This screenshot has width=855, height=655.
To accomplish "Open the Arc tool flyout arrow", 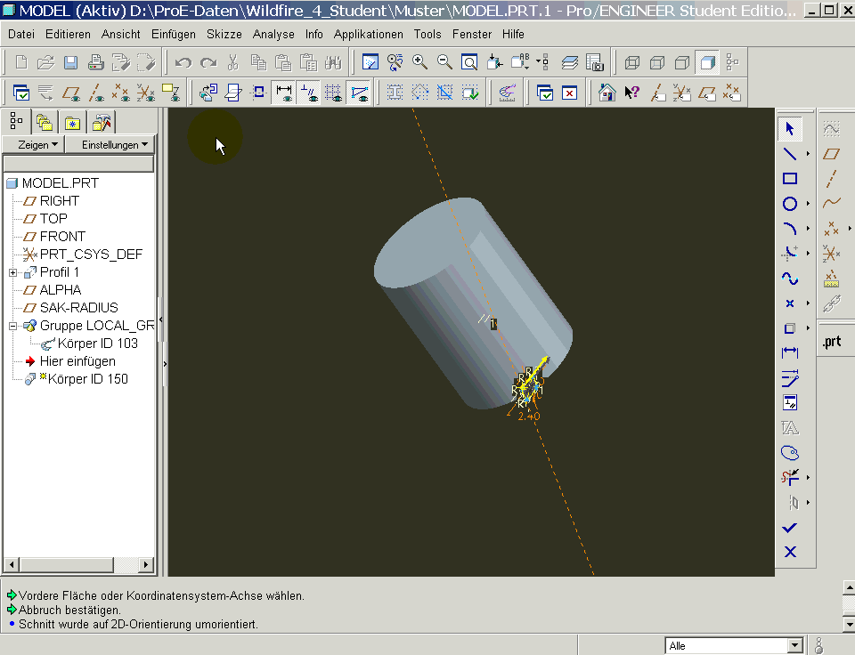I will pos(808,229).
